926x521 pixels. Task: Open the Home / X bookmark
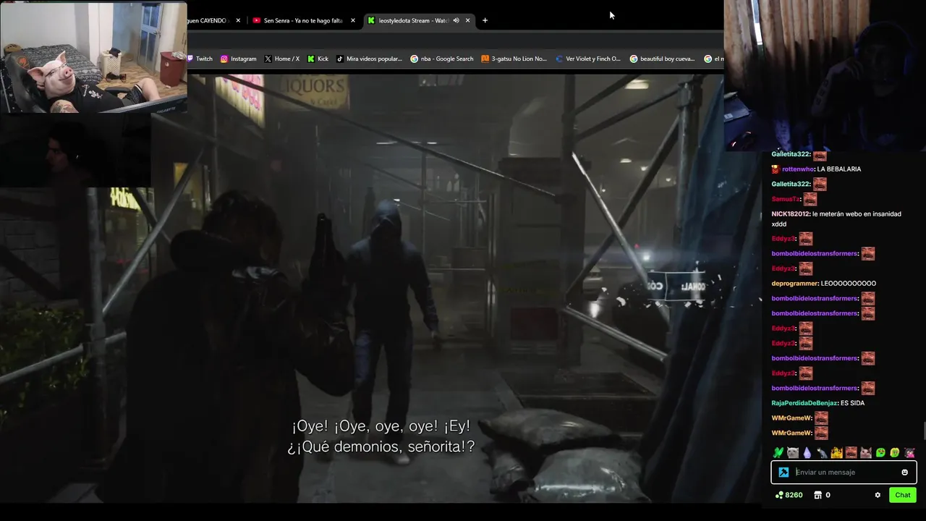point(282,59)
